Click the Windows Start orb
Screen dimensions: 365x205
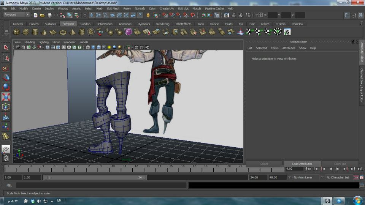click(x=358, y=200)
